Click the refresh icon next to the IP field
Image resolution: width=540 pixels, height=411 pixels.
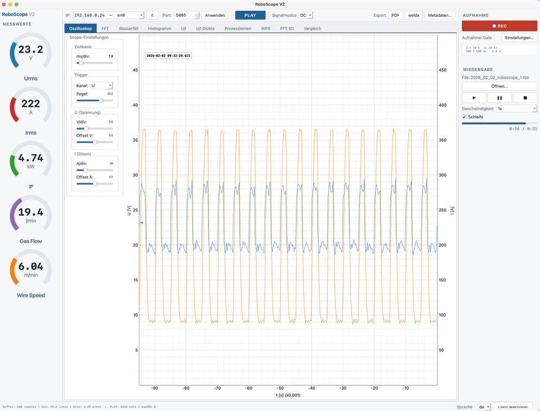[152, 15]
